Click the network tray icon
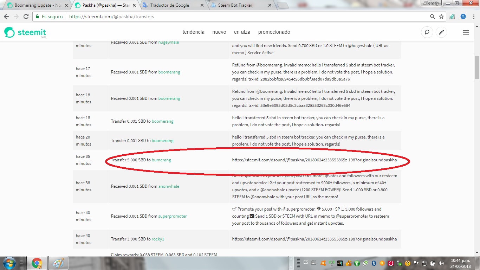Viewport: 480px width, 270px height. 424,263
